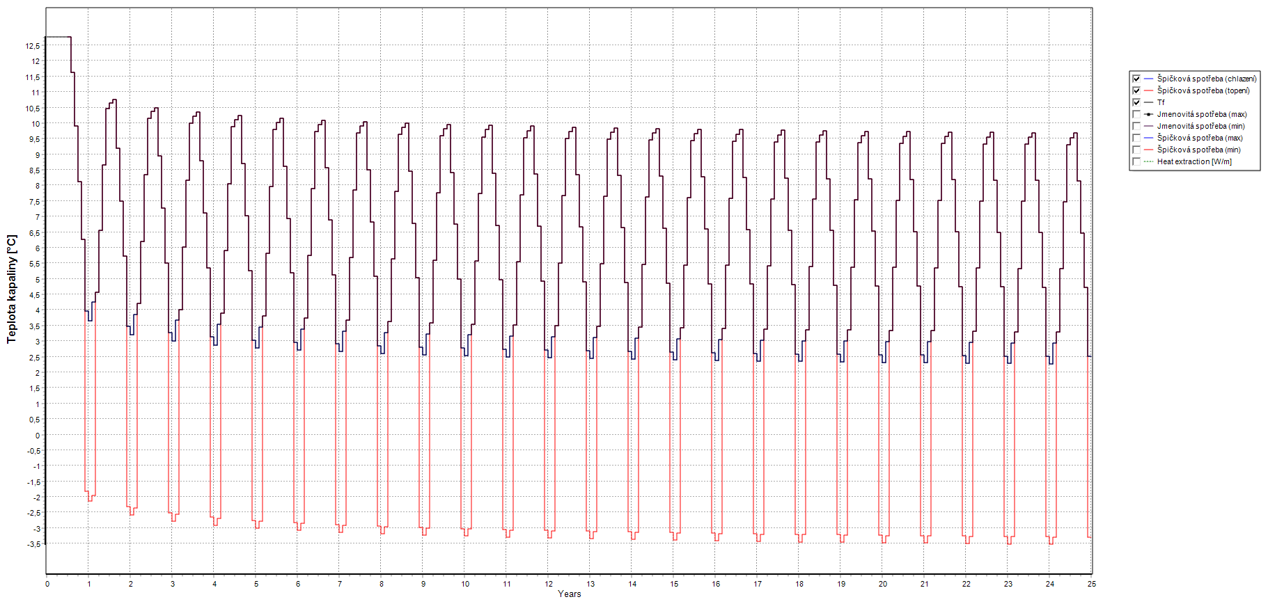Viewport: 1268px width, 604px height.
Task: Click the purple Jmenovitá spotřeba (min) line sample
Action: (x=1148, y=126)
